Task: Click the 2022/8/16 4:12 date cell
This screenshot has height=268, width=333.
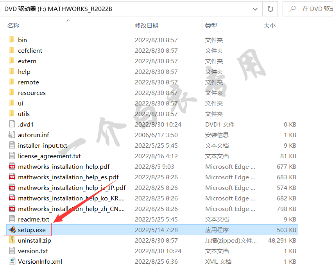Action: click(x=156, y=156)
